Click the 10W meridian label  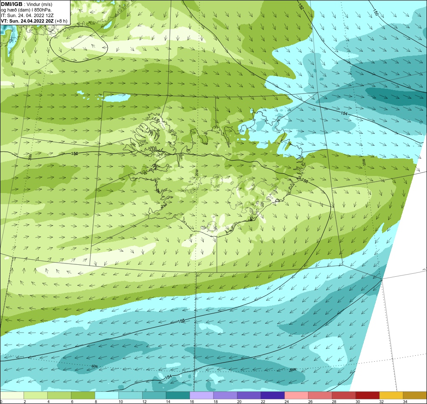click(x=364, y=162)
